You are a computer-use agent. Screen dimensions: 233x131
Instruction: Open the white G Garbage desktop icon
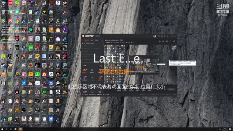tap(44, 101)
